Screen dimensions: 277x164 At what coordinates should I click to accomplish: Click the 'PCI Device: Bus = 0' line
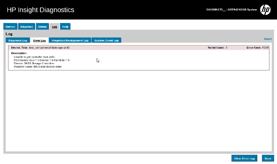click(x=42, y=60)
